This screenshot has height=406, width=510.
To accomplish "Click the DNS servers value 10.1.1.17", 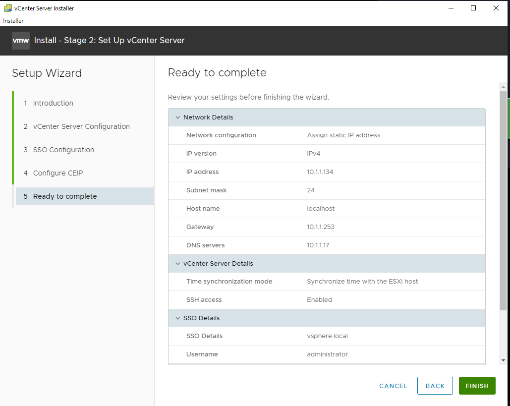I will [318, 245].
